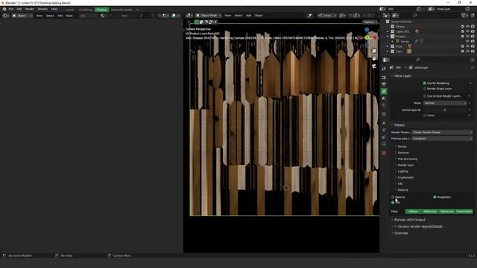The width and height of the screenshot is (477, 268).
Task: Open the outliner filter funnel dropdown
Action: pos(465,15)
